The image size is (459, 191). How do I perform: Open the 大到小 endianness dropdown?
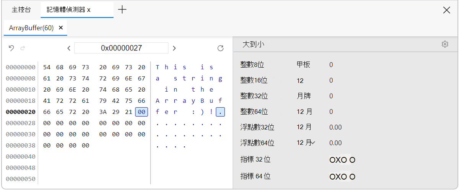(253, 44)
